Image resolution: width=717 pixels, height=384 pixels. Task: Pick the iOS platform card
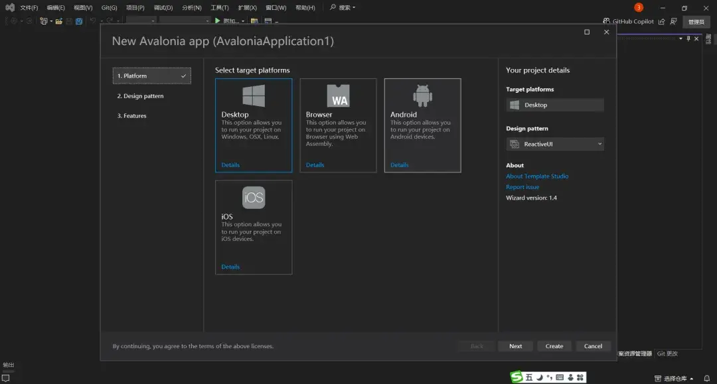click(x=253, y=226)
